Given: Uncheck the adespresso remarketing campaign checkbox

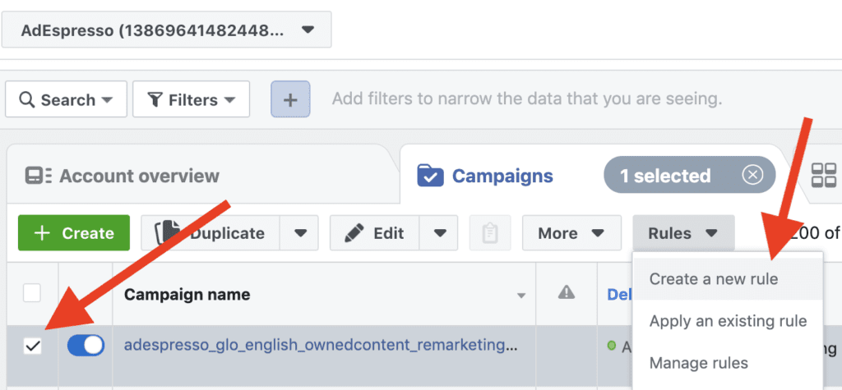Looking at the screenshot, I should [x=33, y=346].
